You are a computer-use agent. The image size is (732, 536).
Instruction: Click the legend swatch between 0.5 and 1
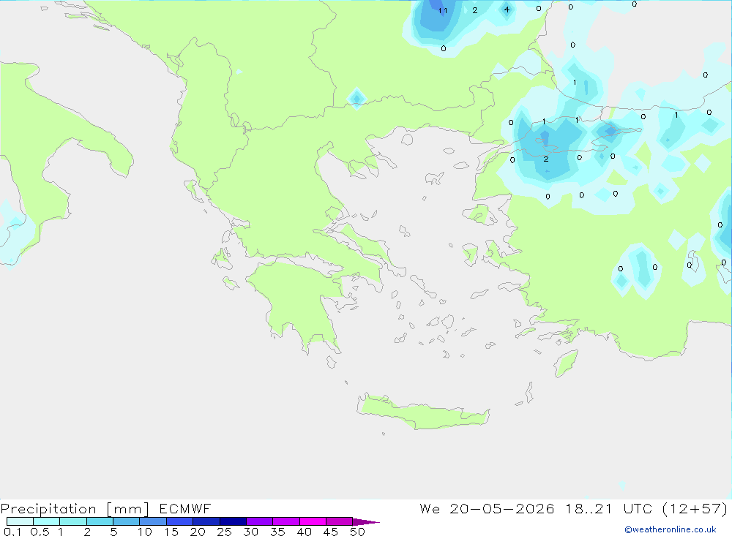47,521
